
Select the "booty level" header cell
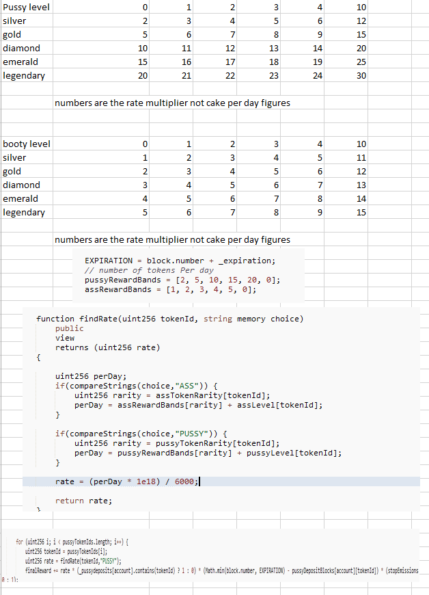coord(27,144)
